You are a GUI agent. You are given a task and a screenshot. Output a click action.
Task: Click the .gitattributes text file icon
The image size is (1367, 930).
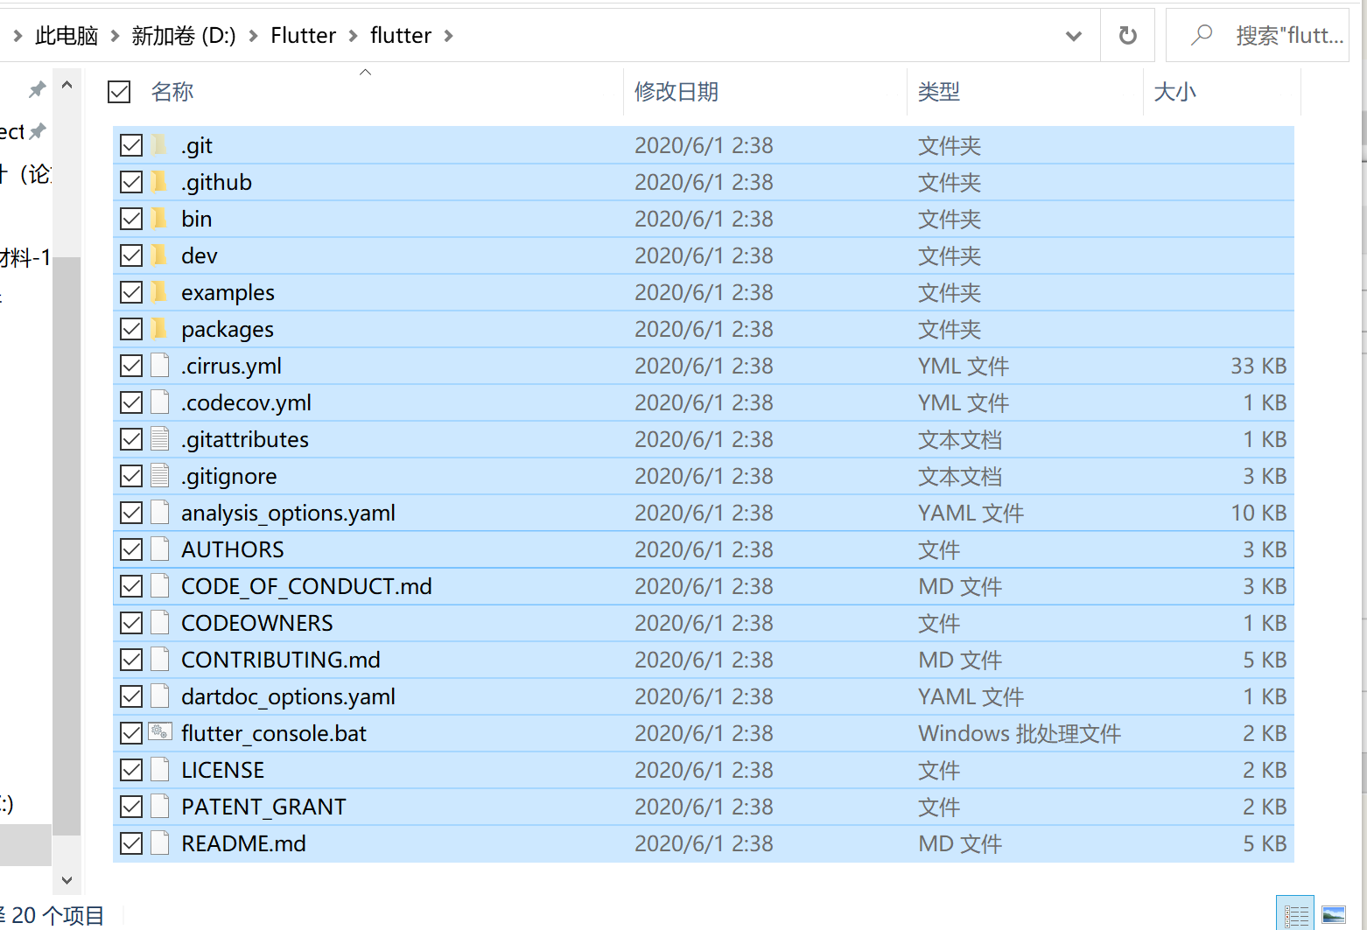[x=159, y=439]
